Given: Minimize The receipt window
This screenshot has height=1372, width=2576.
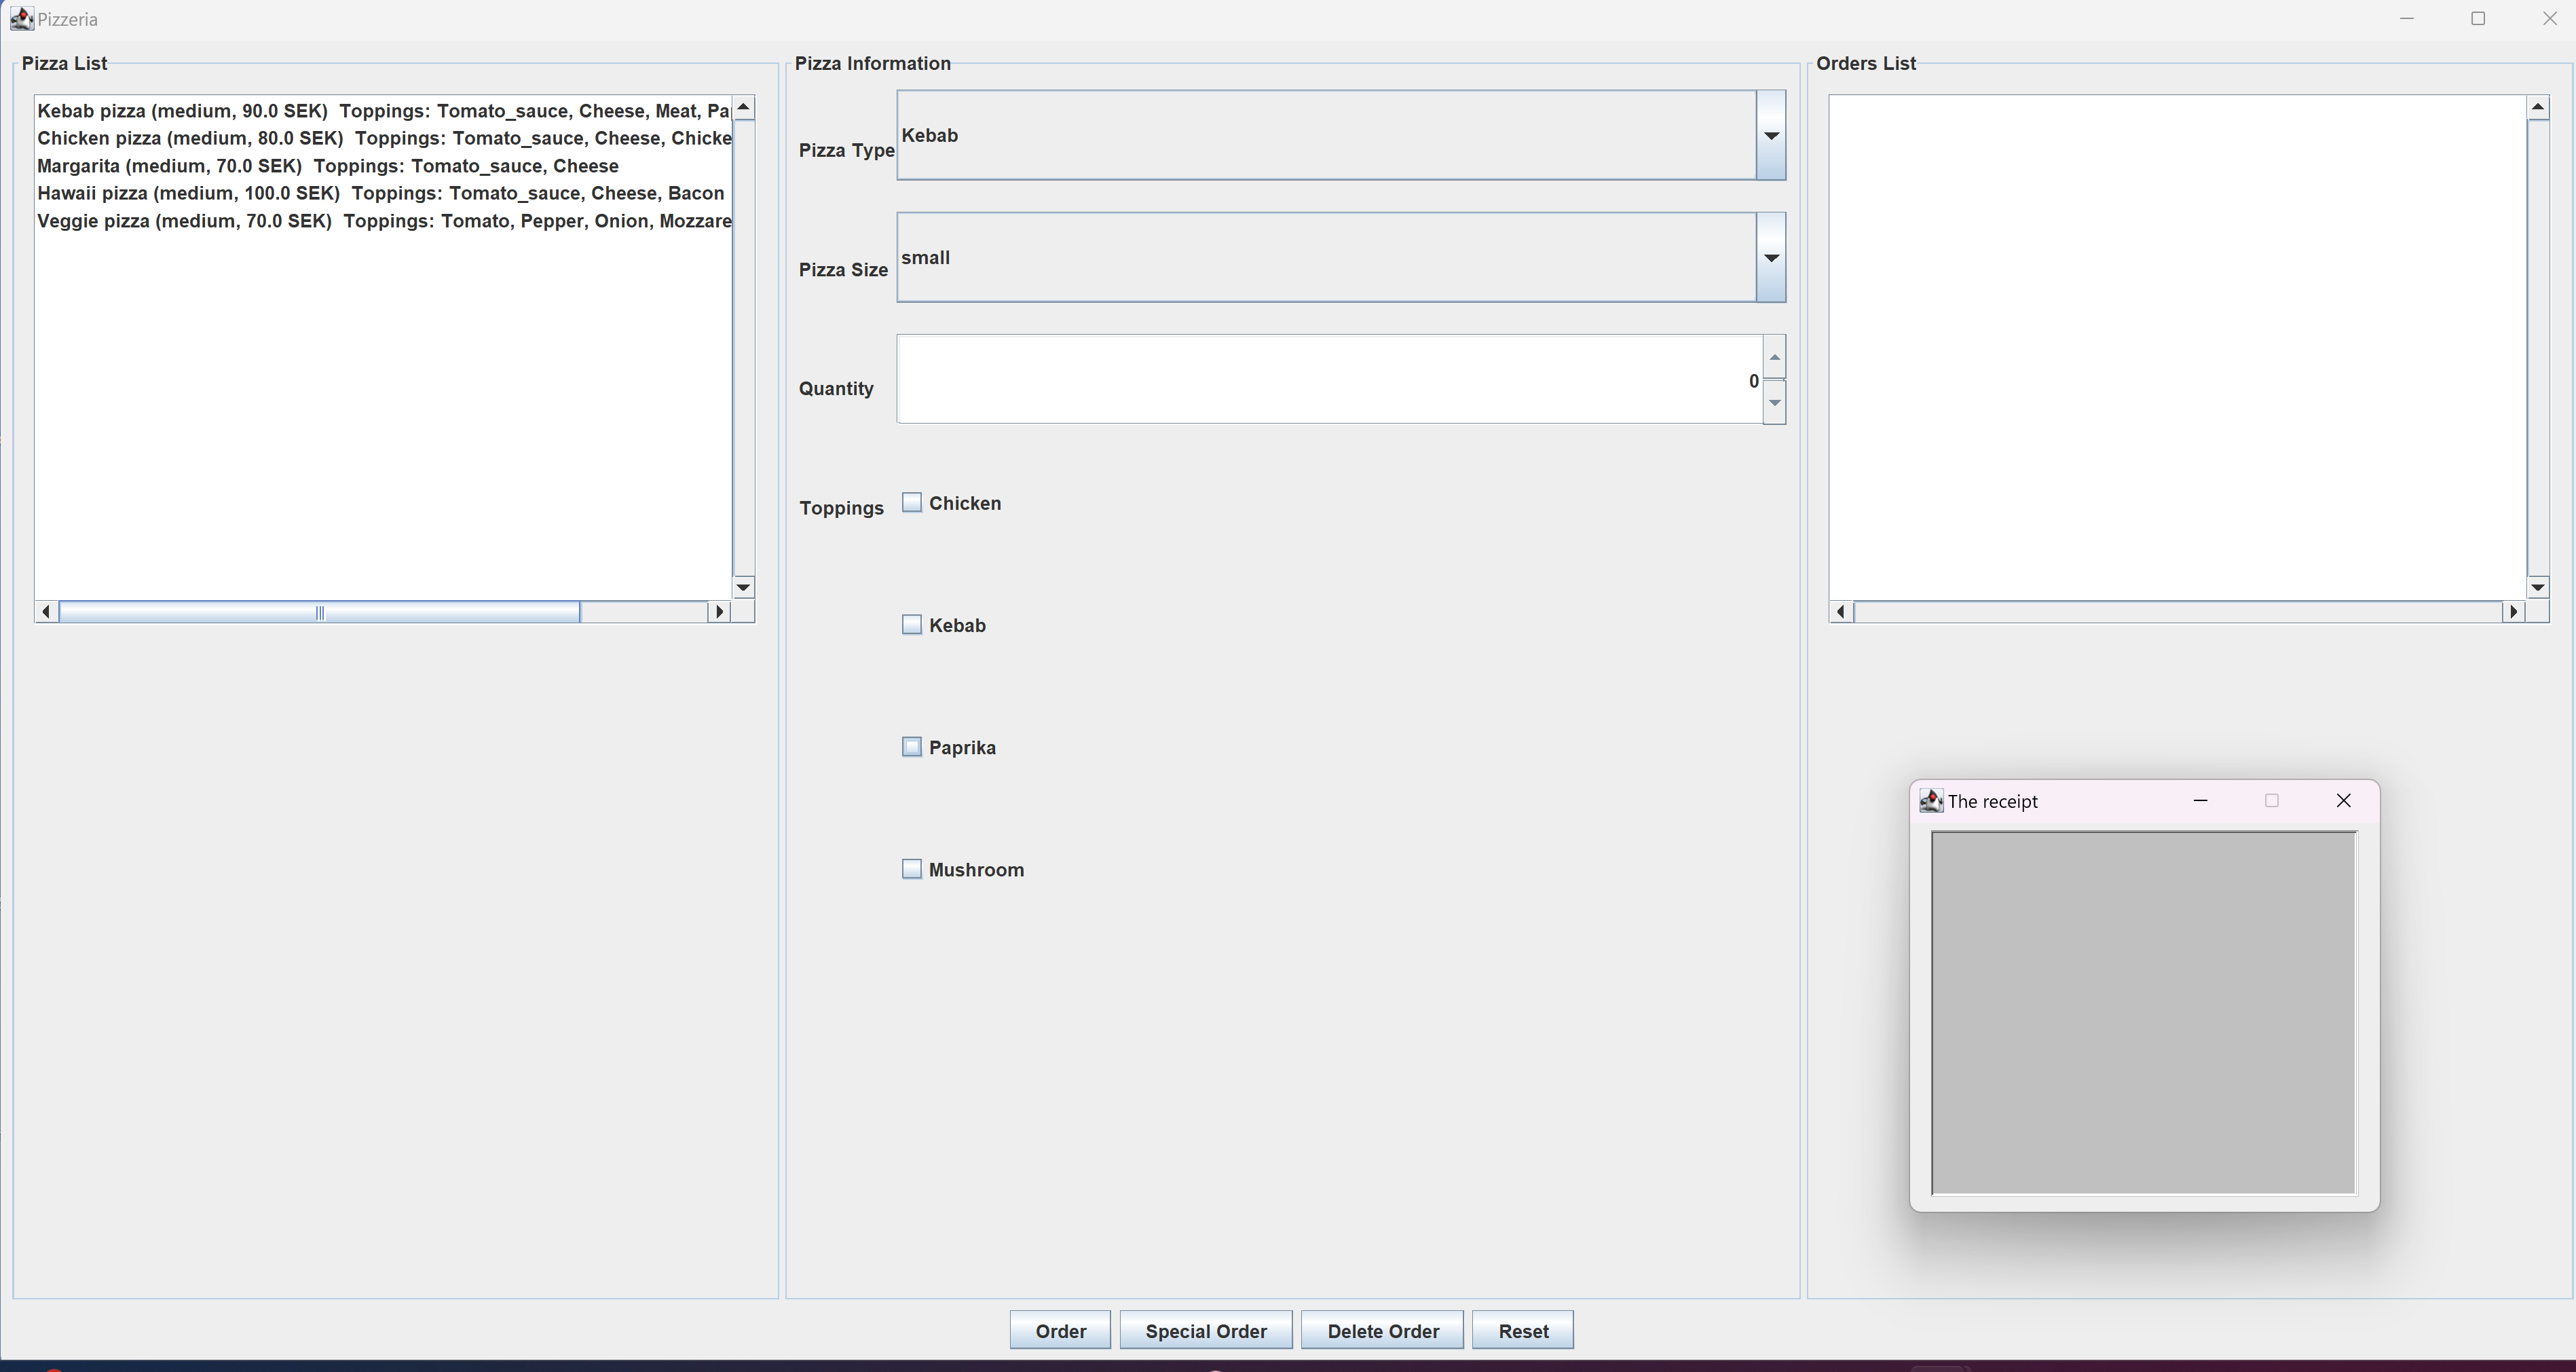Looking at the screenshot, I should tap(2200, 800).
